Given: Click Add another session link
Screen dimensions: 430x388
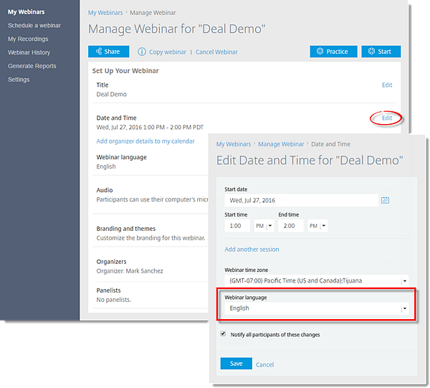Looking at the screenshot, I should coord(252,250).
